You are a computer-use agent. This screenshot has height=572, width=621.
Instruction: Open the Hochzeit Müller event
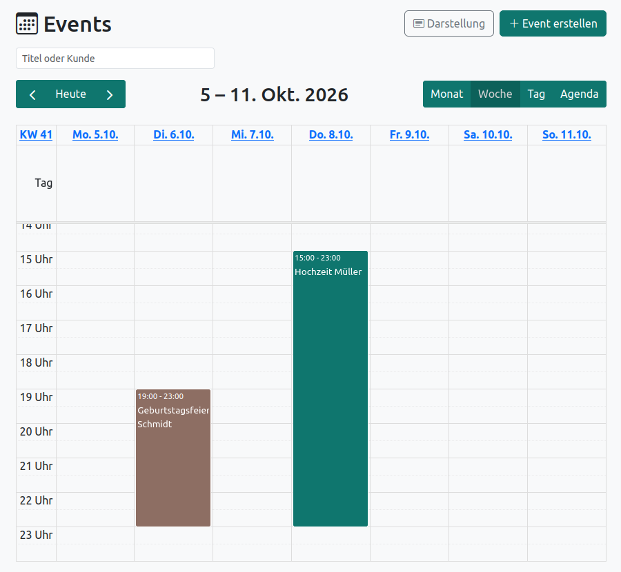click(x=331, y=389)
